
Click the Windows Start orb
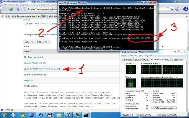[x=4, y=115]
